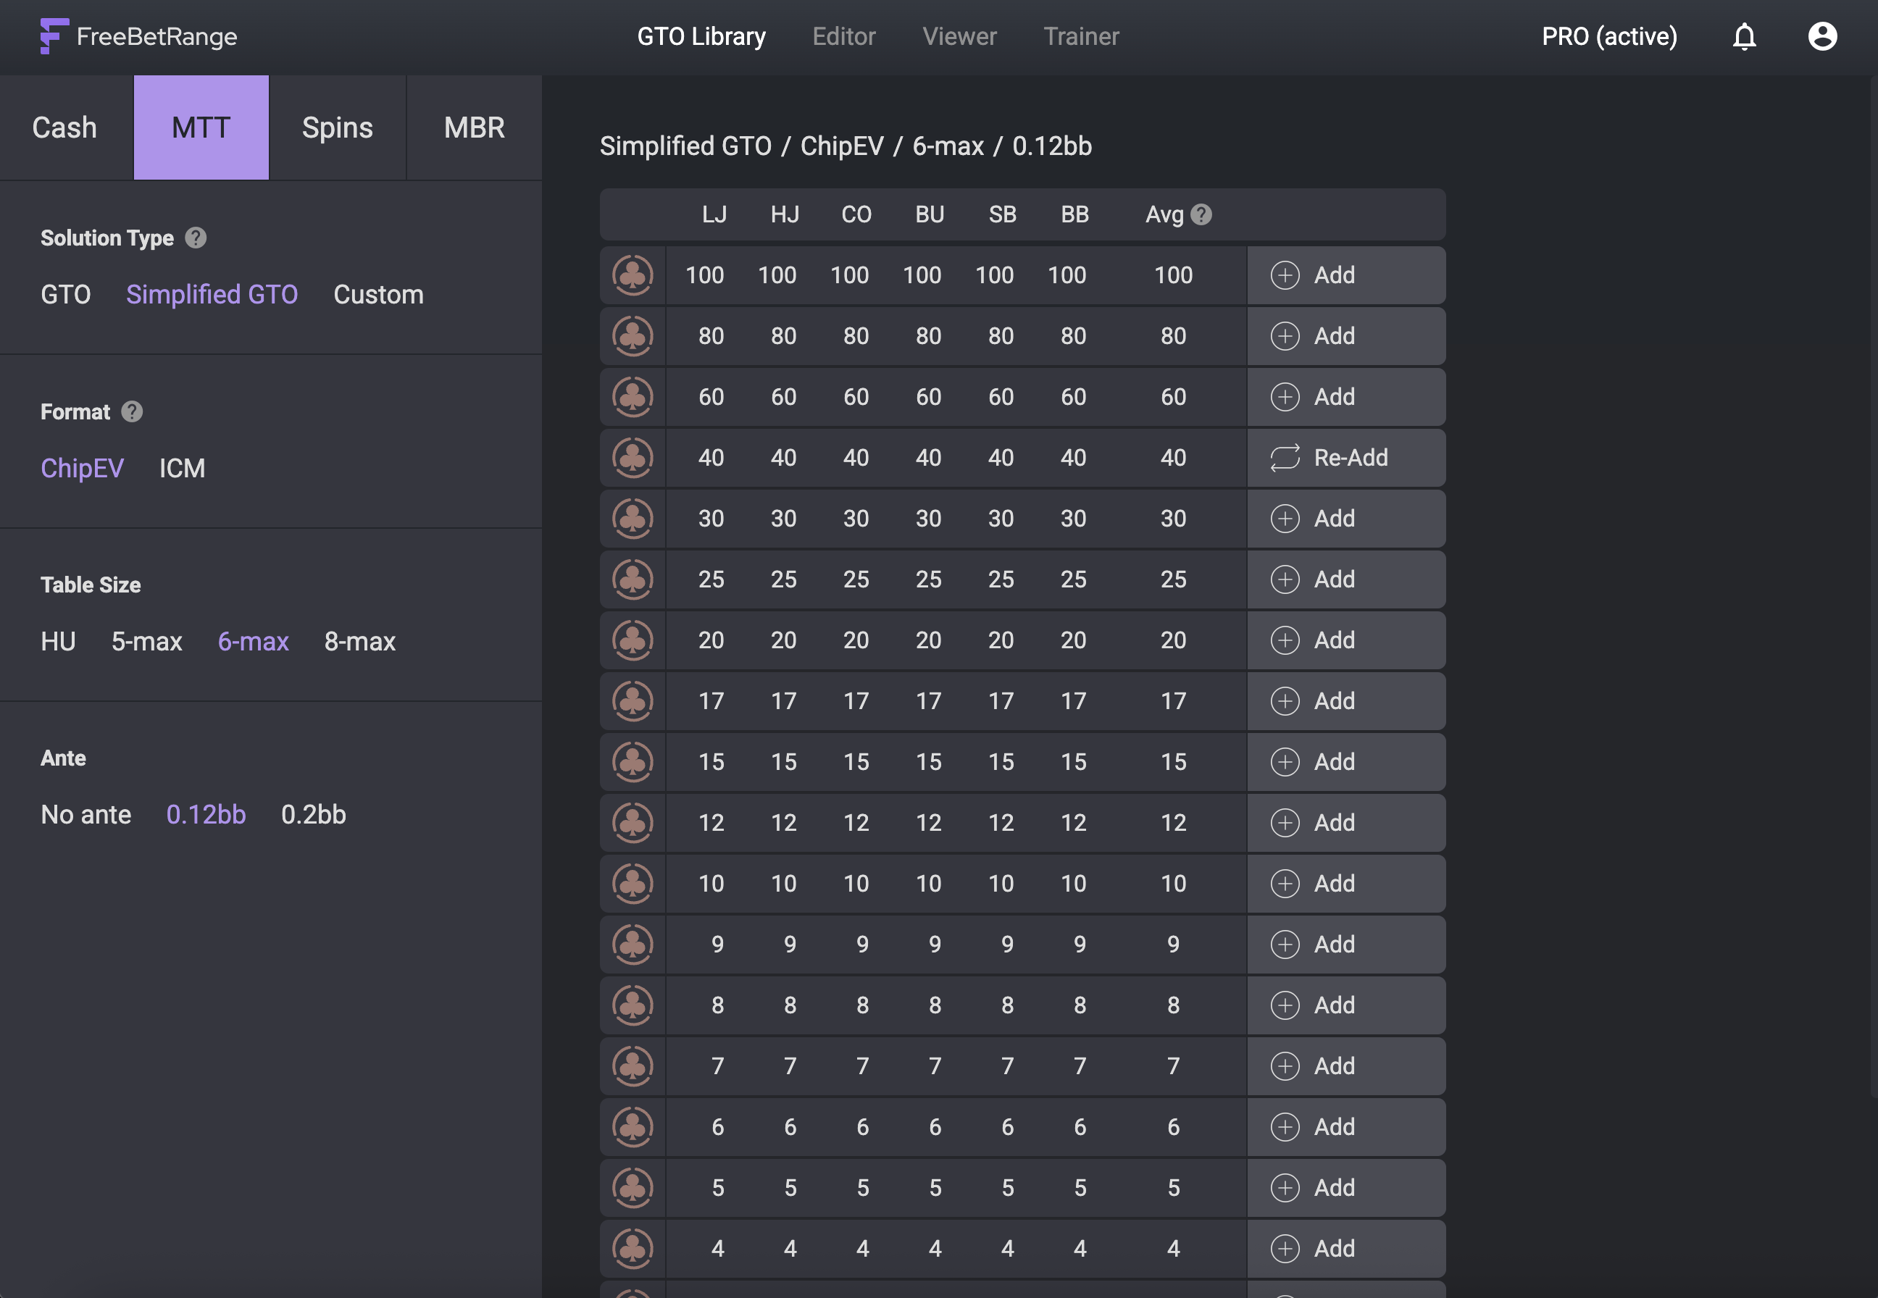Click the chip icon in 100bb row
This screenshot has width=1878, height=1298.
[633, 275]
